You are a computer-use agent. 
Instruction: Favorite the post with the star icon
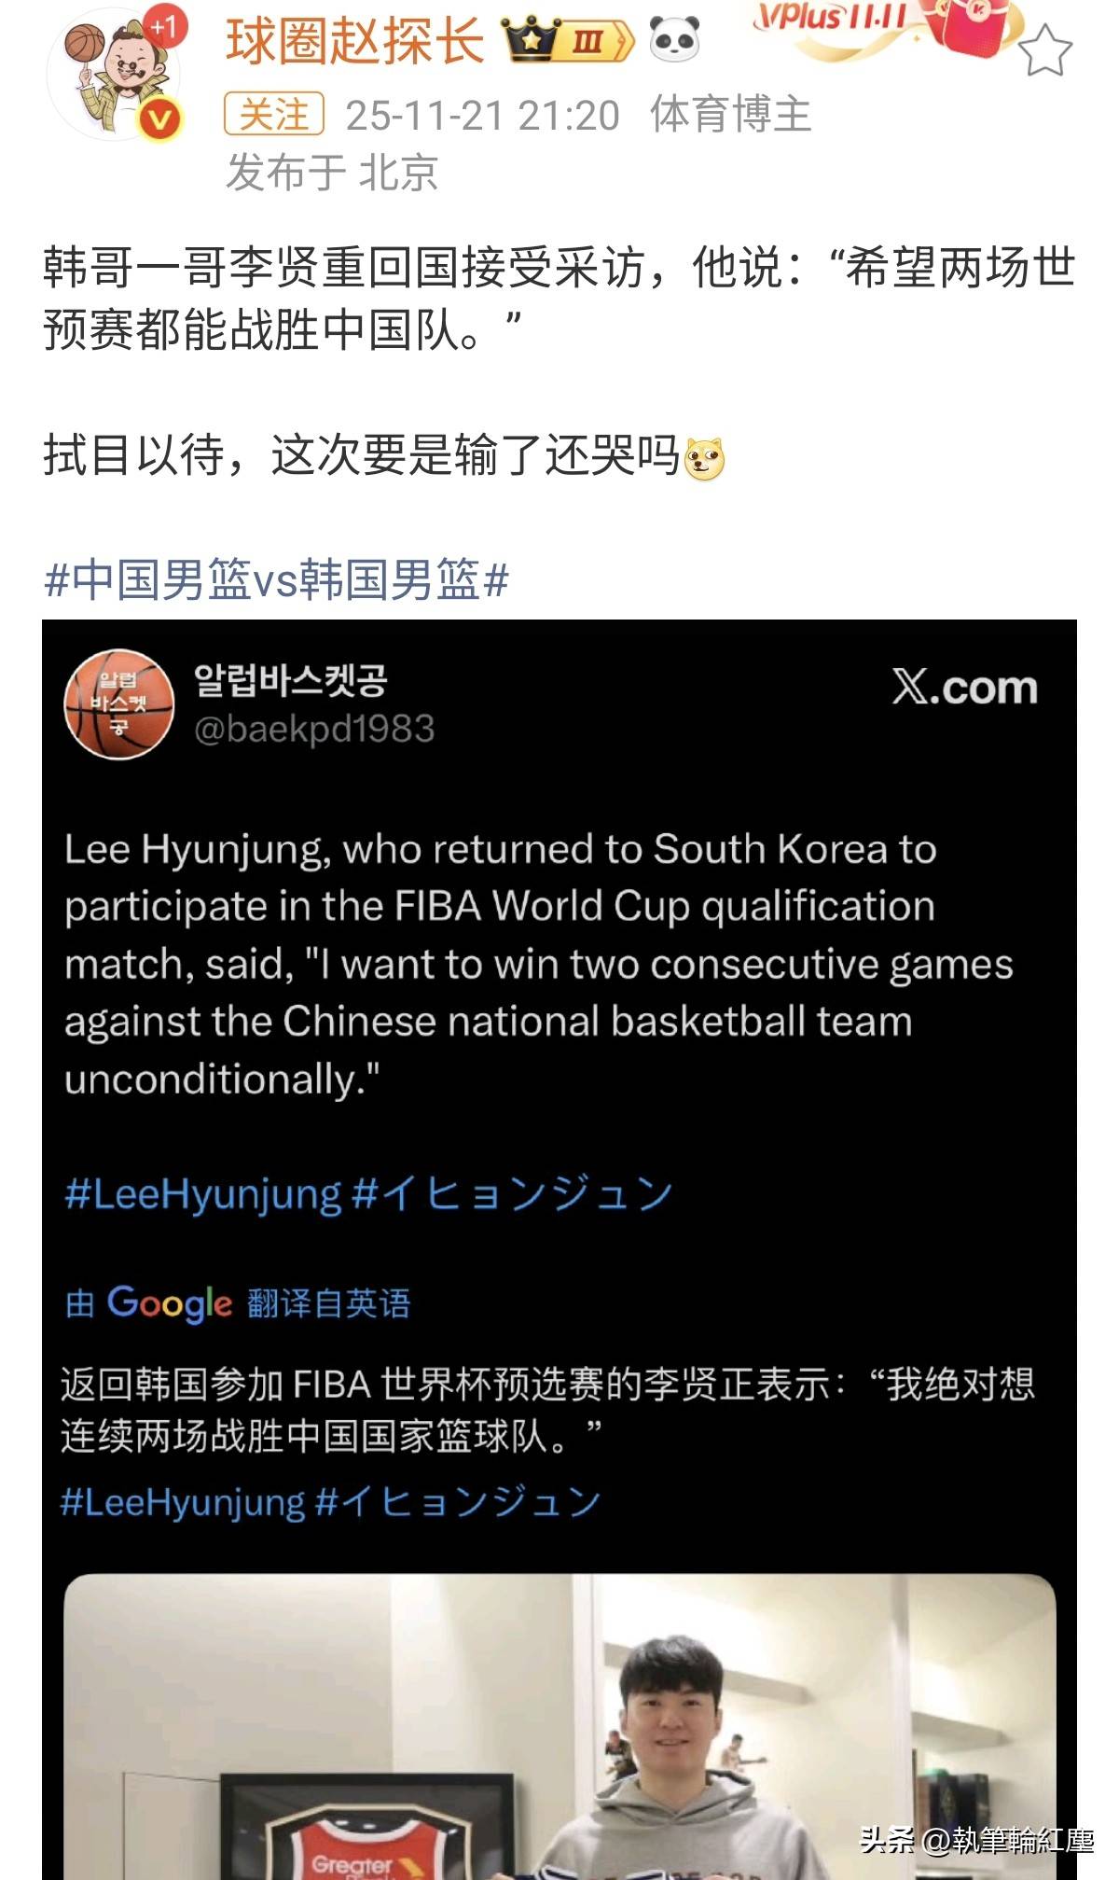1044,50
